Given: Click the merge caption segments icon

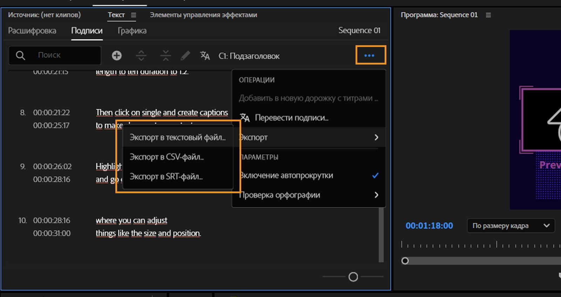Looking at the screenshot, I should click(165, 55).
